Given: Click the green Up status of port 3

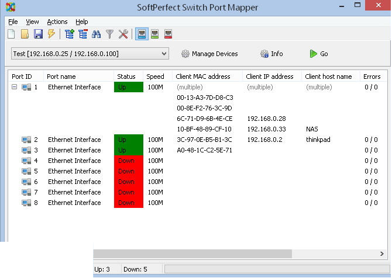Looking at the screenshot, I should 129,150.
